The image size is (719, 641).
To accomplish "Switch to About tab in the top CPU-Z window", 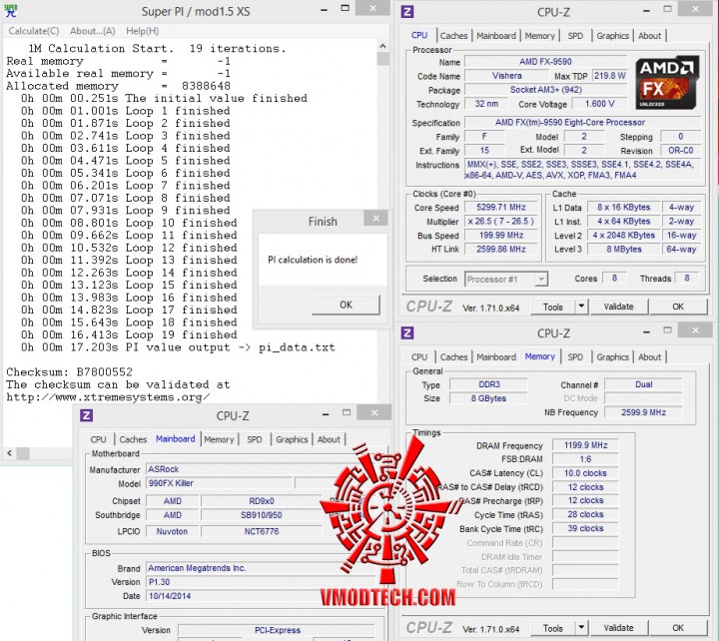I will tap(649, 36).
